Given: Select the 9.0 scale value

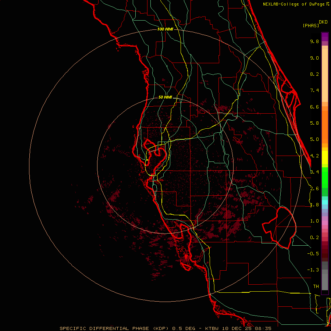Looking at the screenshot, I should point(314,58).
